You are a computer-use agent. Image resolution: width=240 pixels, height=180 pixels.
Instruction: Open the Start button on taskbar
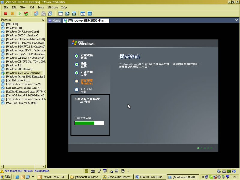[x=6, y=177]
